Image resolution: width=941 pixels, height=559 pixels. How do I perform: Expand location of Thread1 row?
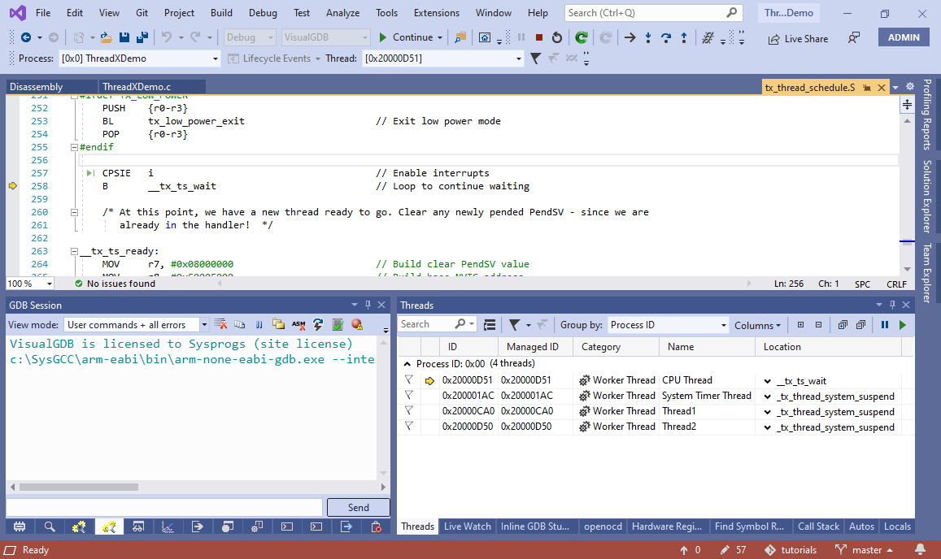click(x=767, y=412)
